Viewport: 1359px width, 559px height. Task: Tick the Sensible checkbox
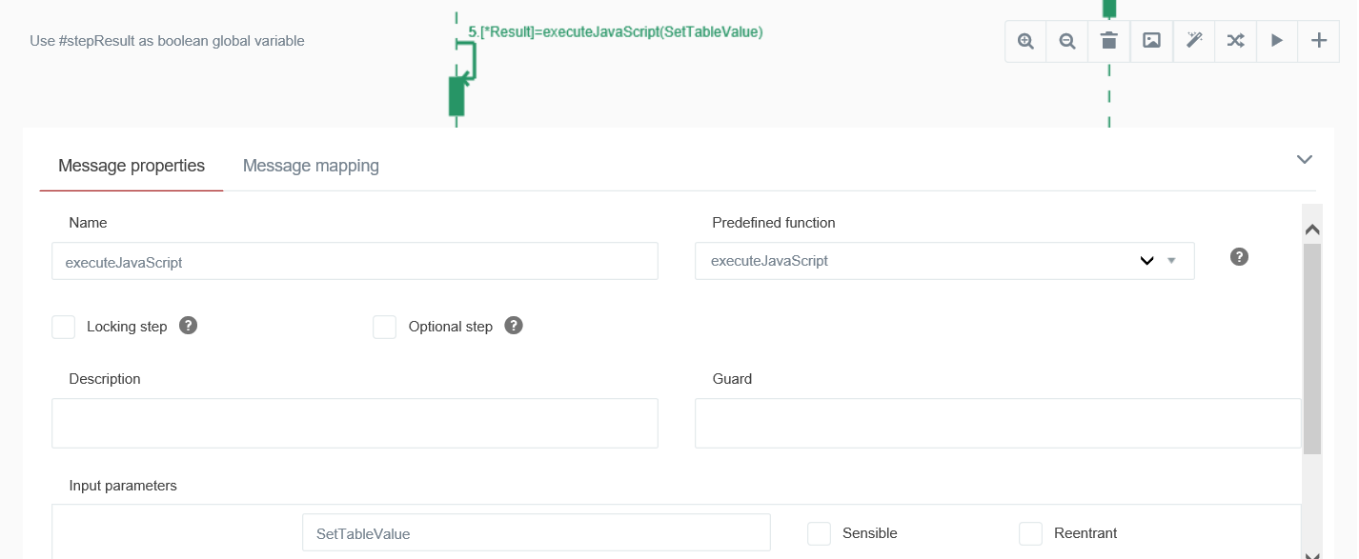click(819, 533)
